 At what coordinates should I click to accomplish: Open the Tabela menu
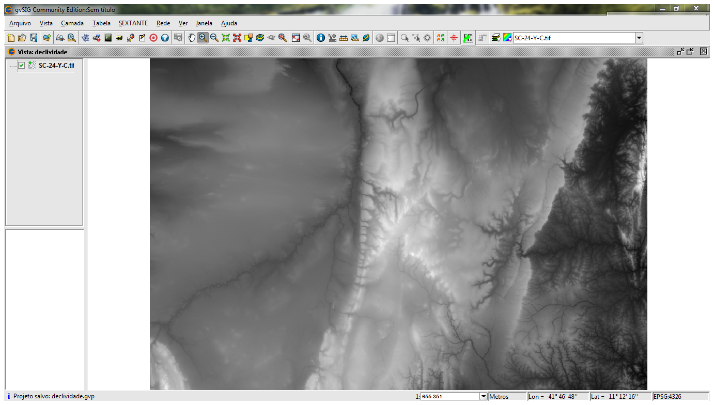(x=101, y=23)
